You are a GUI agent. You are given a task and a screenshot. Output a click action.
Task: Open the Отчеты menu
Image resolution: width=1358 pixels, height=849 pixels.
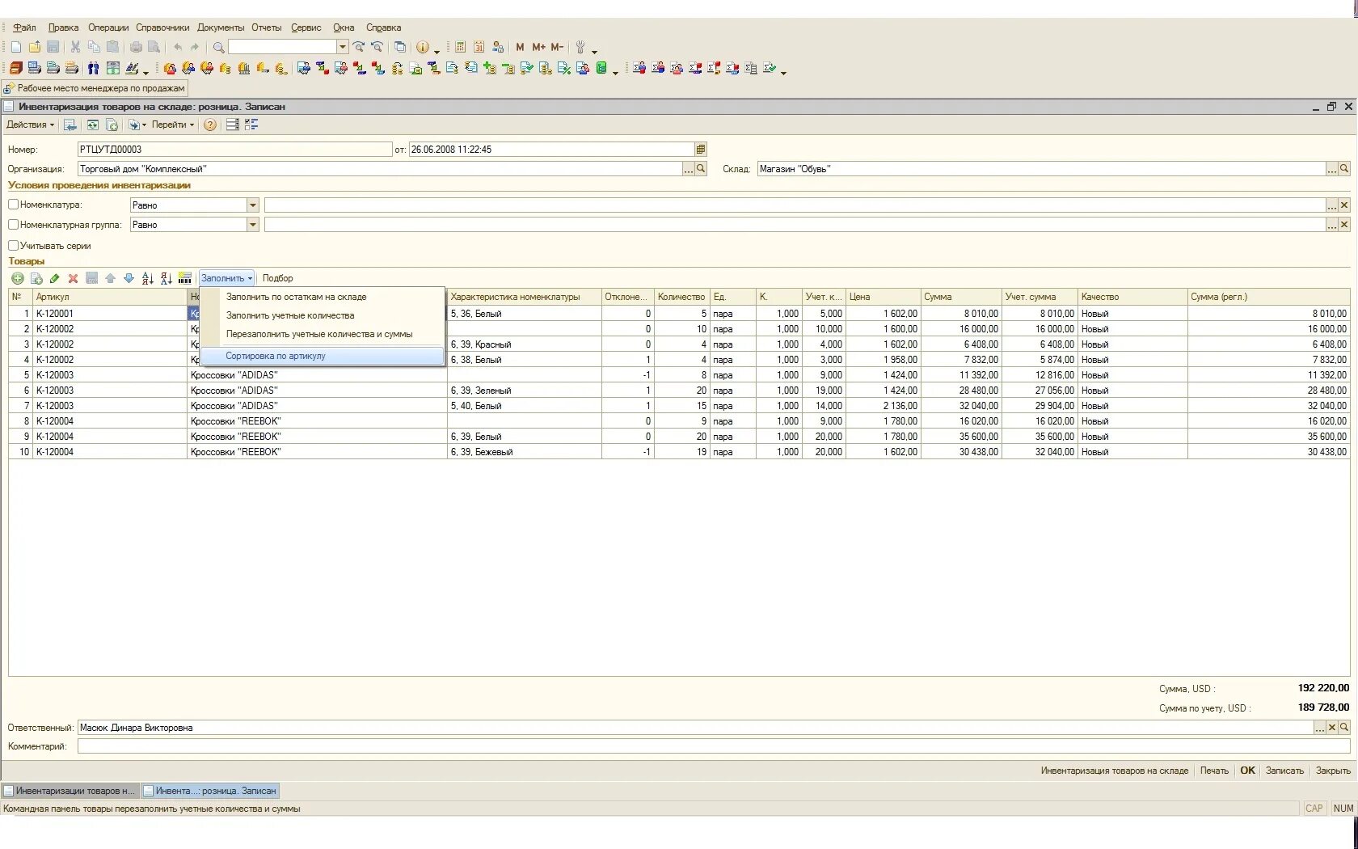267,27
